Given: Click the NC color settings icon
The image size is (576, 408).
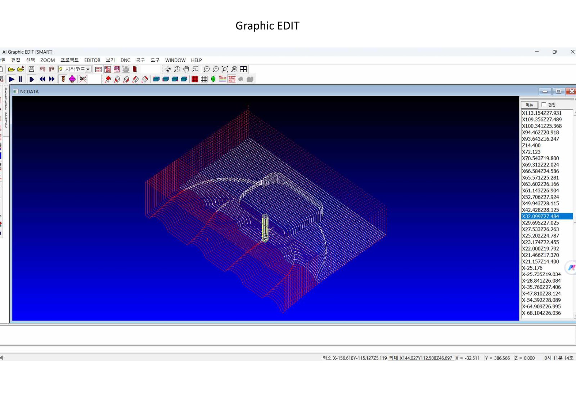Looking at the screenshot, I should [222, 79].
